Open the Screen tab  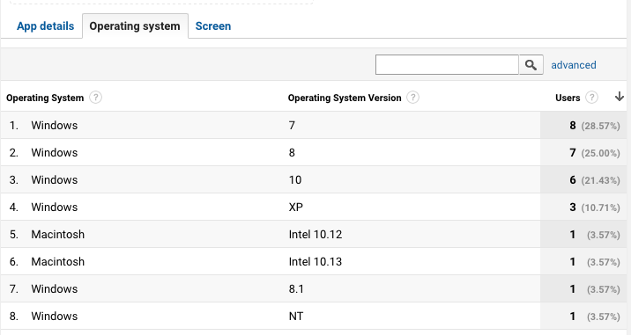[213, 26]
